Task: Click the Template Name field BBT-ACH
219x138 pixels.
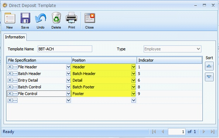Action: pyautogui.click(x=65, y=49)
